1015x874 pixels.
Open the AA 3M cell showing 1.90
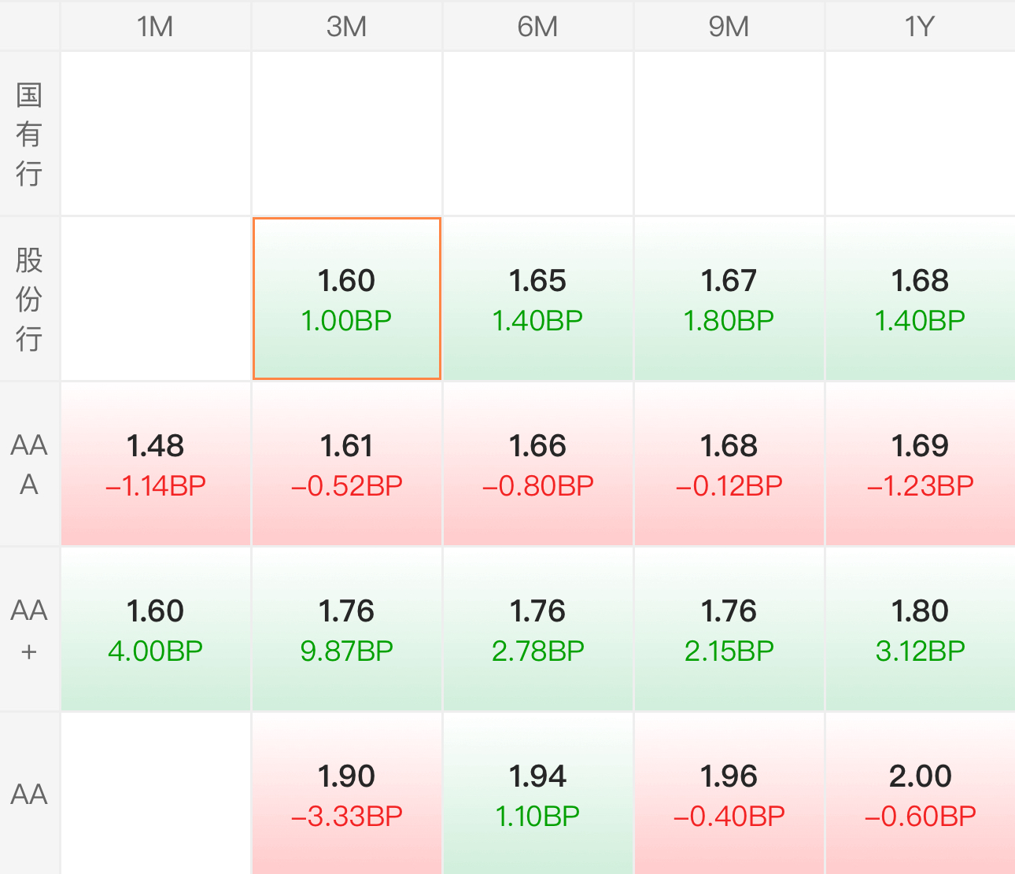pyautogui.click(x=346, y=795)
